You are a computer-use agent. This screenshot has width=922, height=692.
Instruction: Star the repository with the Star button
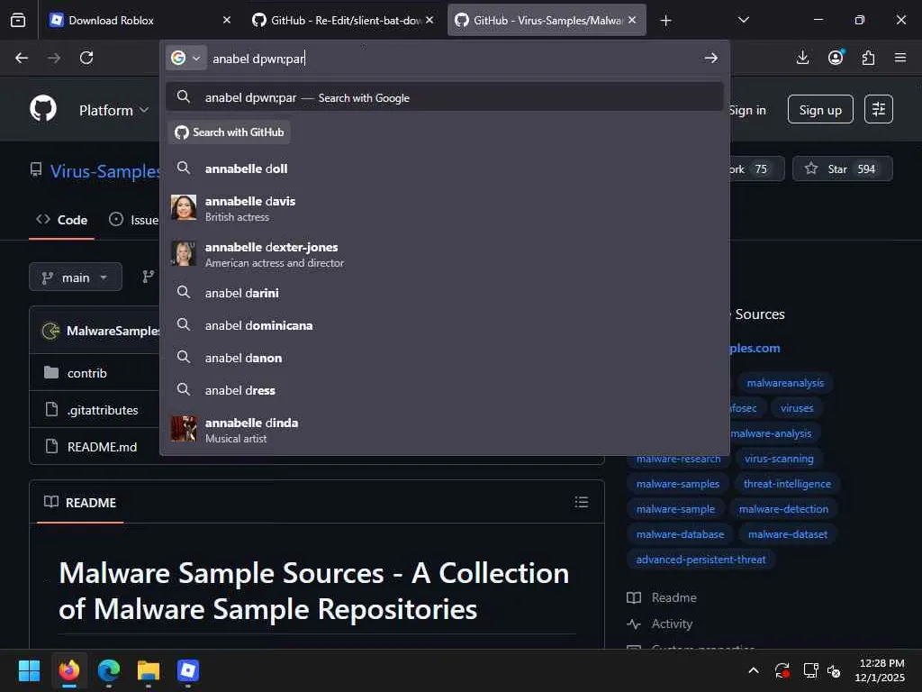[x=843, y=168]
